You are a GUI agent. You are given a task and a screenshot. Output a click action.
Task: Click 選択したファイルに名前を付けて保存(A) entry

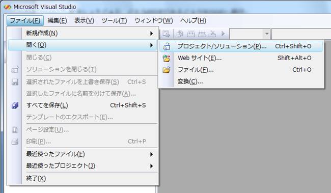point(82,93)
